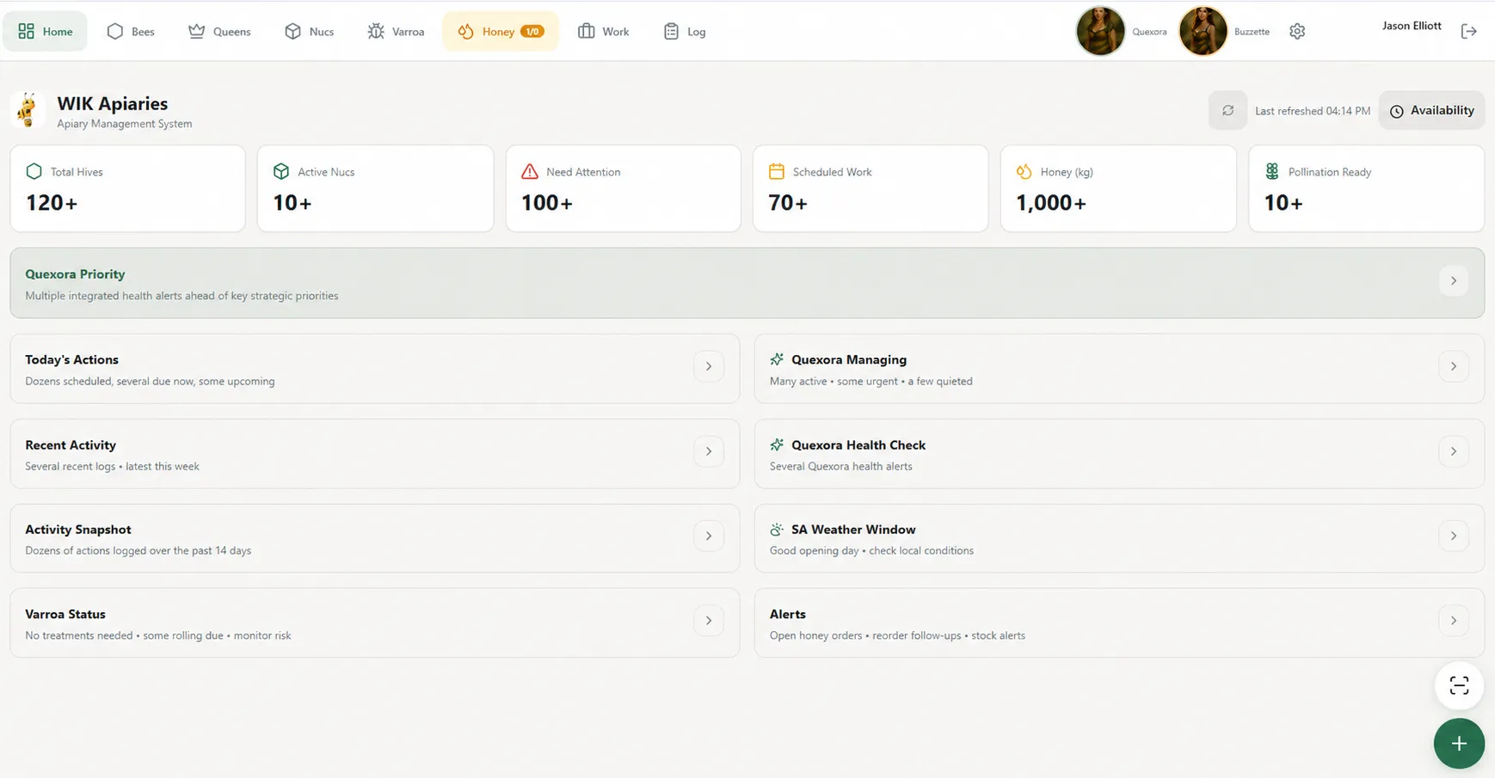Click the Honey (kg) droplet icon

tap(1024, 172)
